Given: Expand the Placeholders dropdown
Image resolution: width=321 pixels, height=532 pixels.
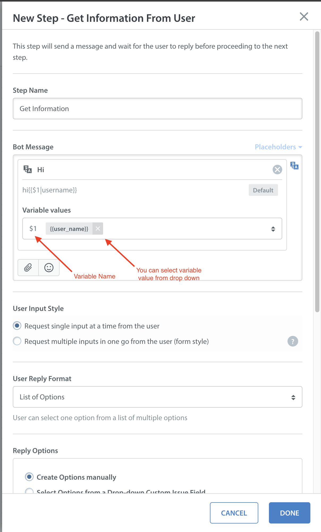Looking at the screenshot, I should click(x=278, y=147).
